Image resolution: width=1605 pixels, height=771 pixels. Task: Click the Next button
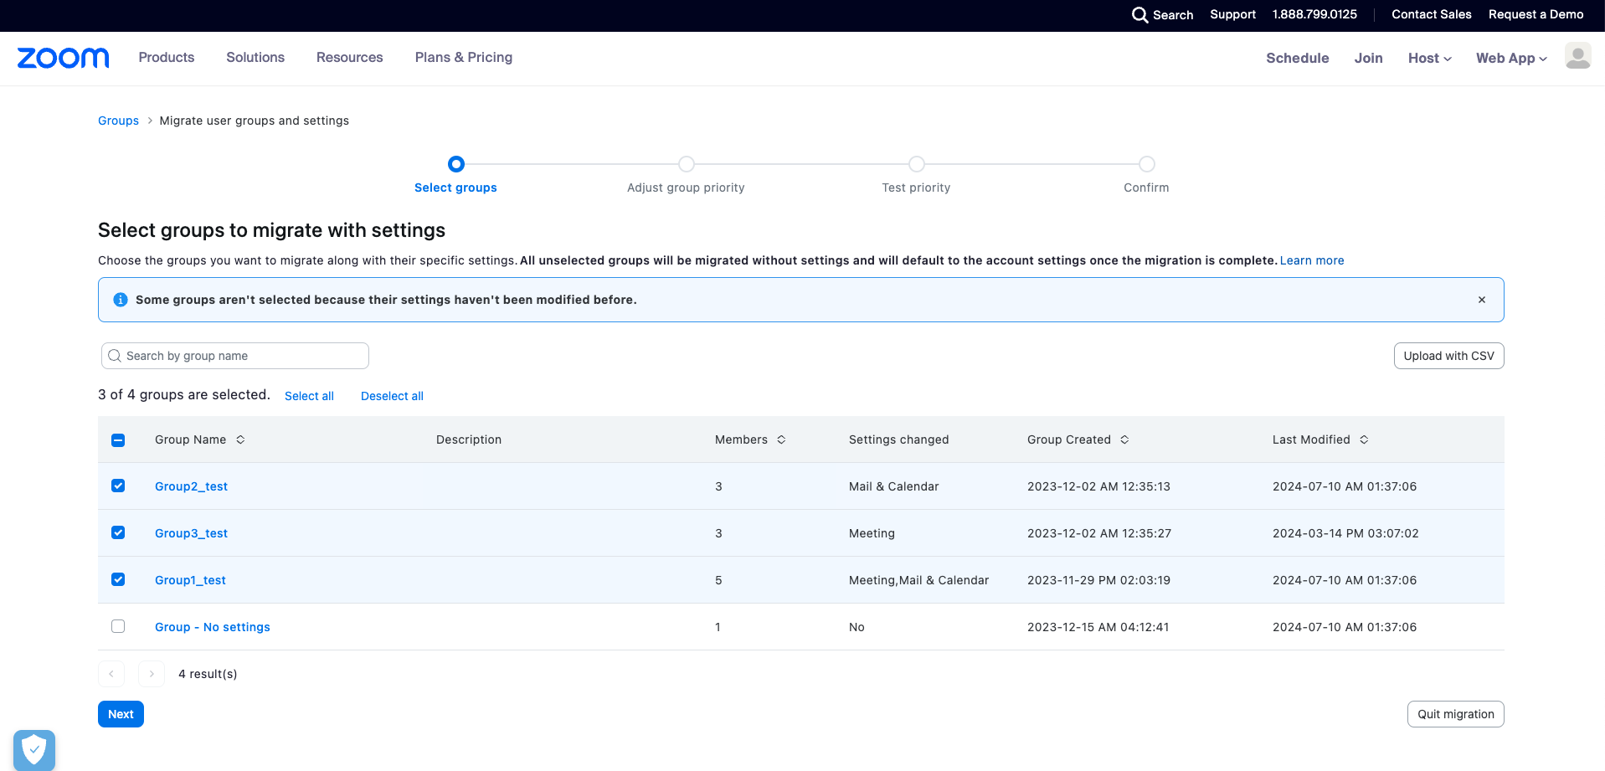121,714
